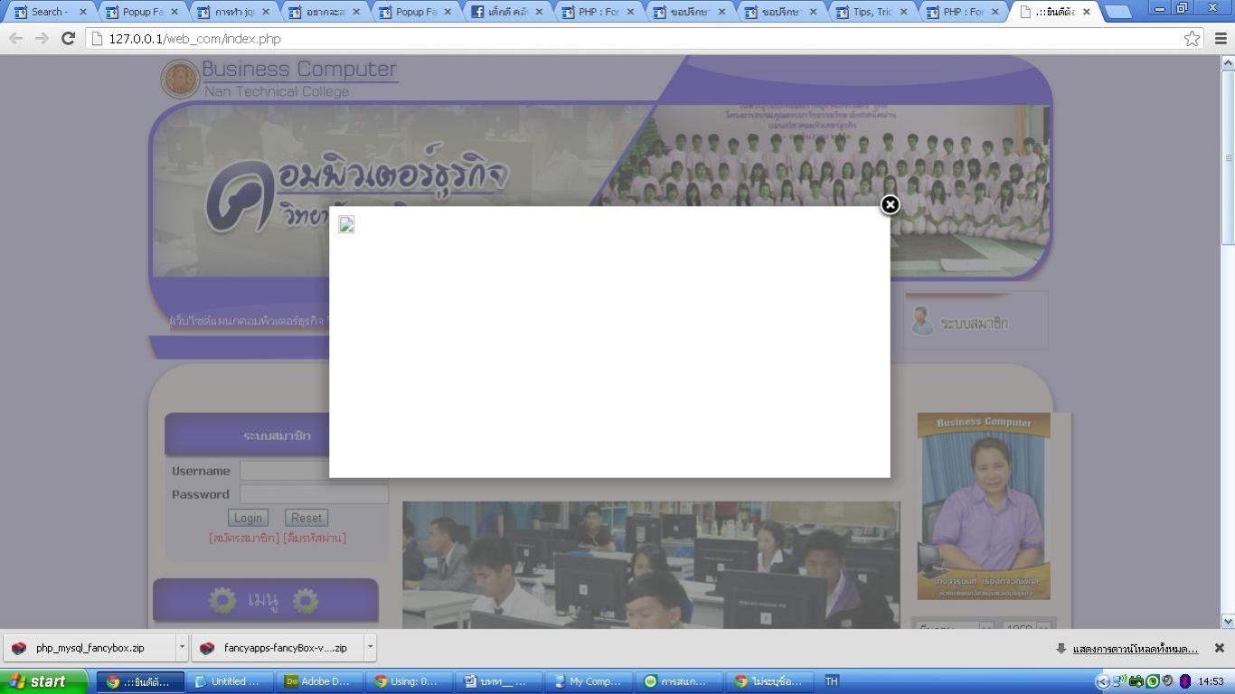
Task: Close the Facebook tab
Action: click(x=539, y=12)
